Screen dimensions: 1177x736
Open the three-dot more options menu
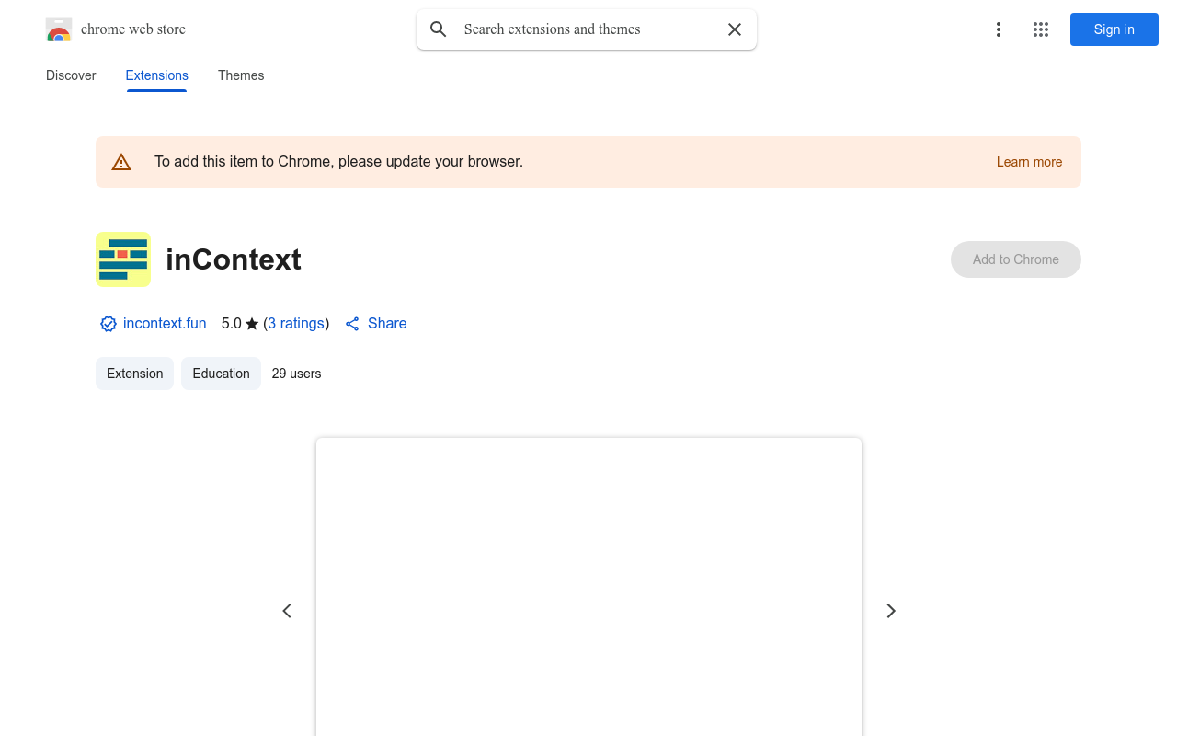(998, 29)
